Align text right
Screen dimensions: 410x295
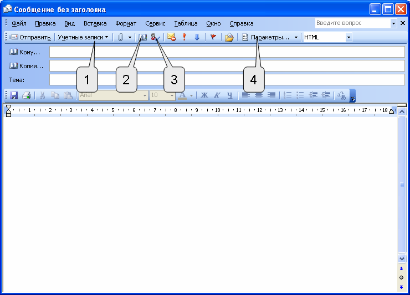(271, 95)
